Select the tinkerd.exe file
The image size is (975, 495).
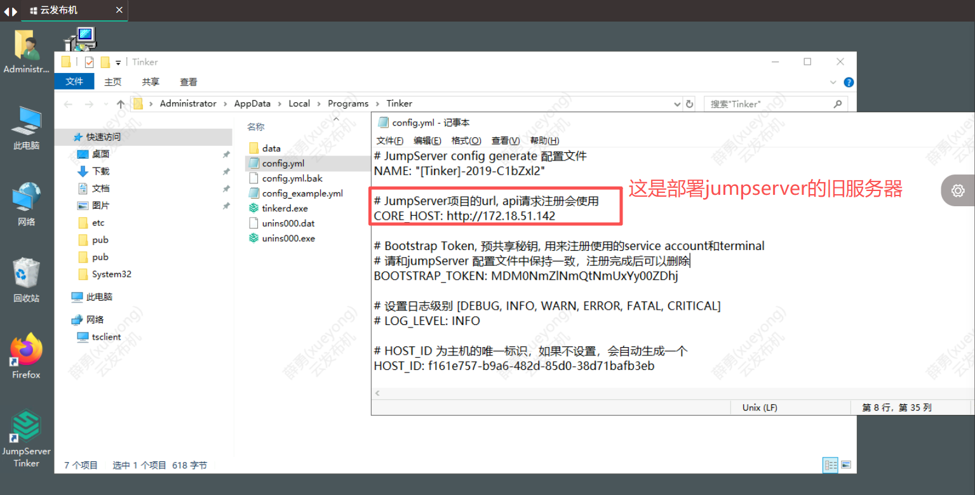tap(285, 208)
